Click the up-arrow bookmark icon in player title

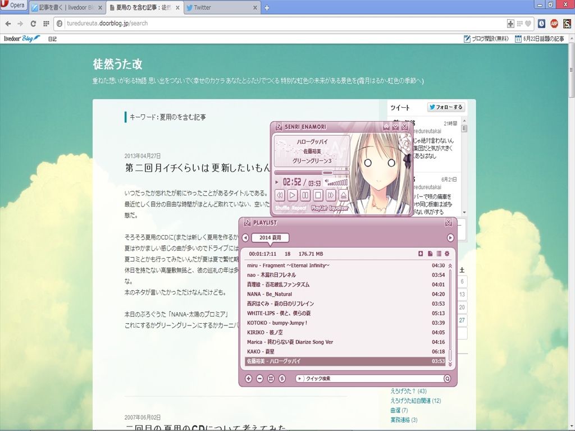(x=386, y=127)
